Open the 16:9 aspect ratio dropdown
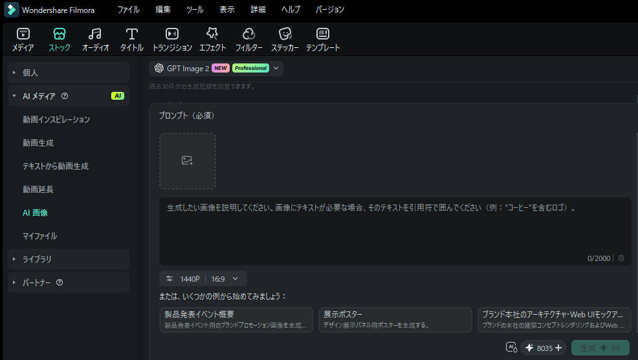 point(235,278)
